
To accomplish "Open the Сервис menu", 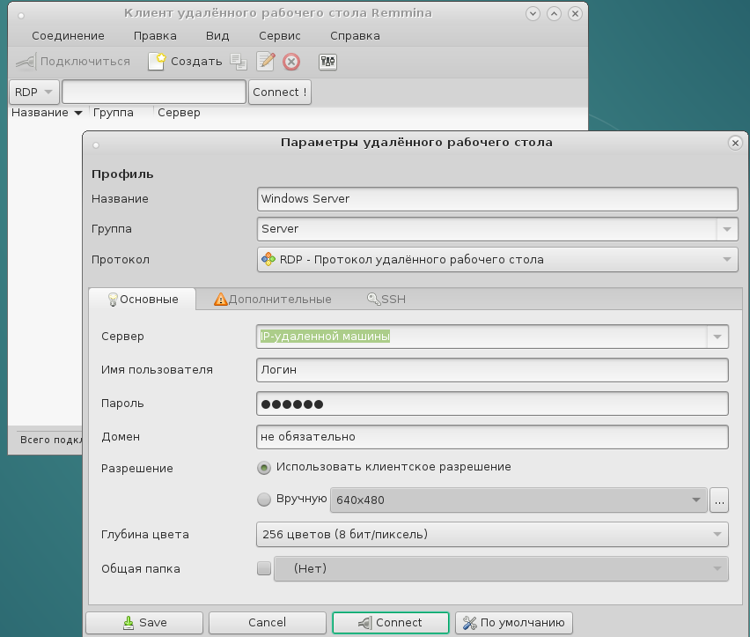I will (280, 36).
